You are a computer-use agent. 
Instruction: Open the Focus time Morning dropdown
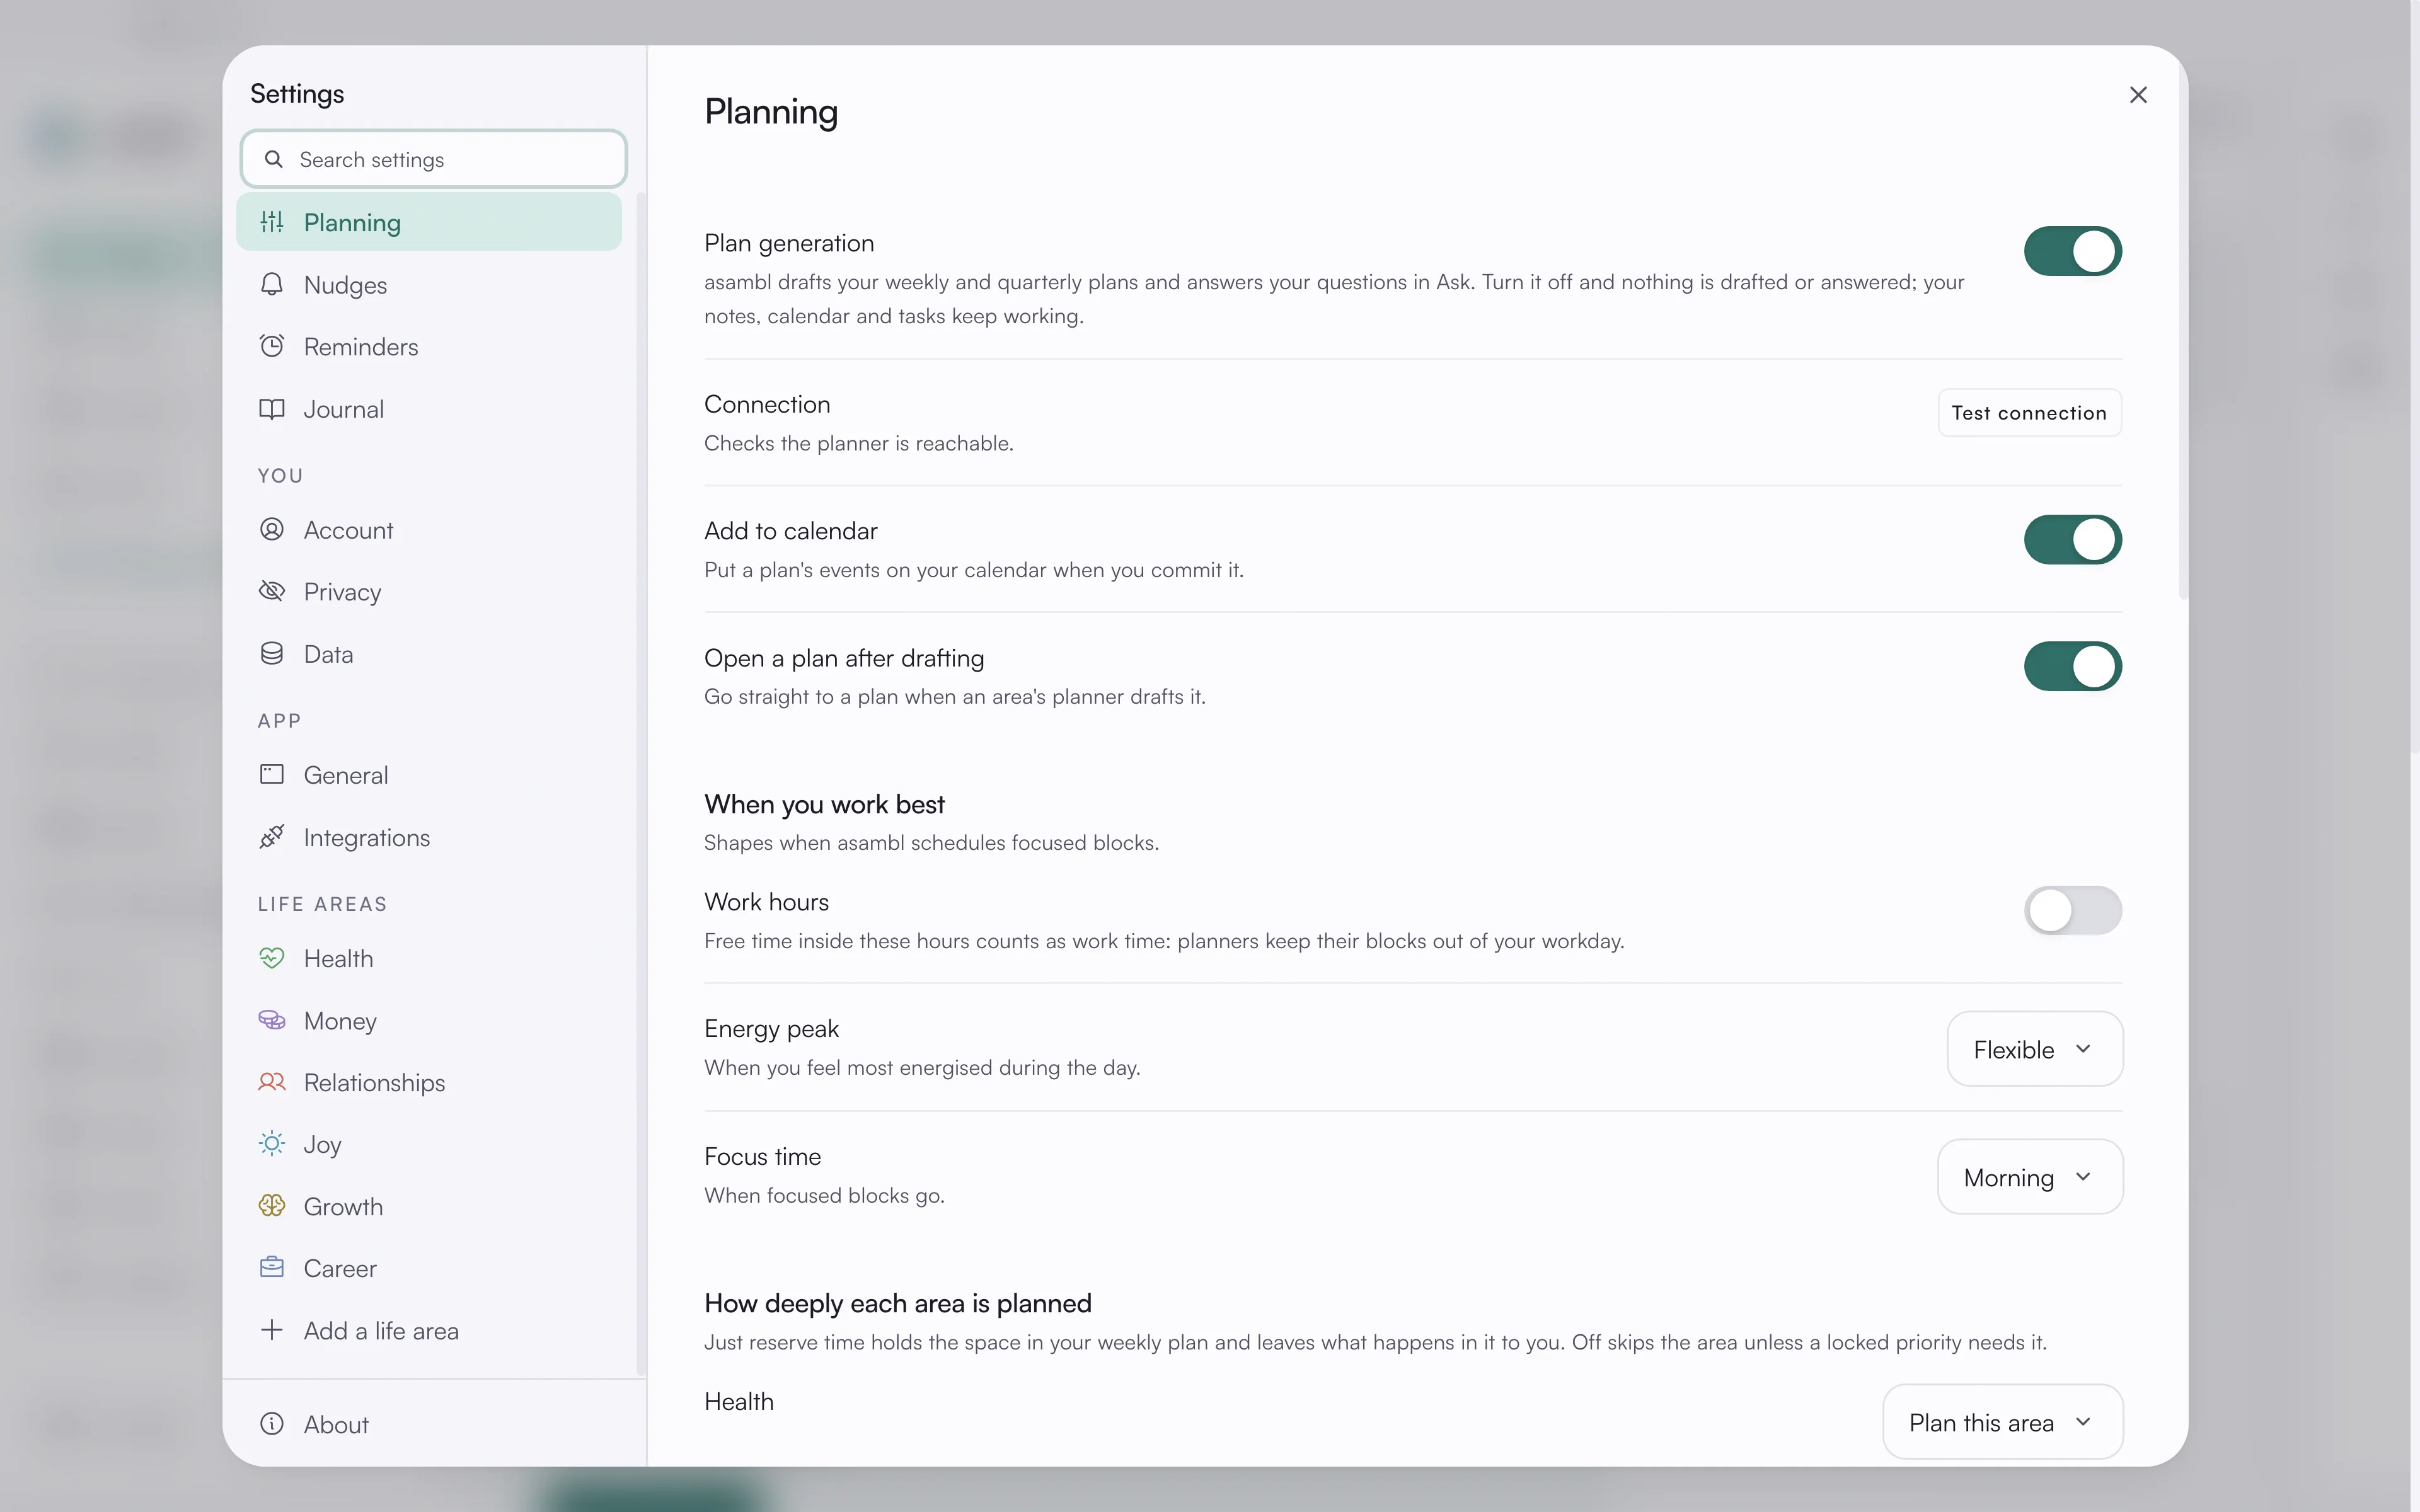point(2030,1177)
